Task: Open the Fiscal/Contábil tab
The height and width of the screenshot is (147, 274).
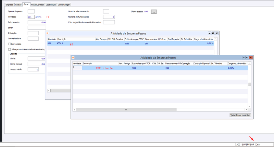Action: pyautogui.click(x=38, y=5)
